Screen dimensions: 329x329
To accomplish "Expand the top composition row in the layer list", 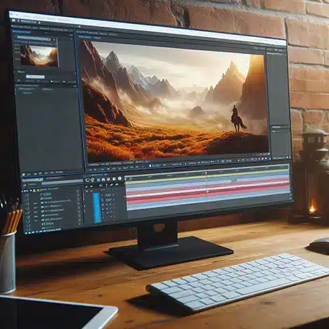I will [31, 190].
